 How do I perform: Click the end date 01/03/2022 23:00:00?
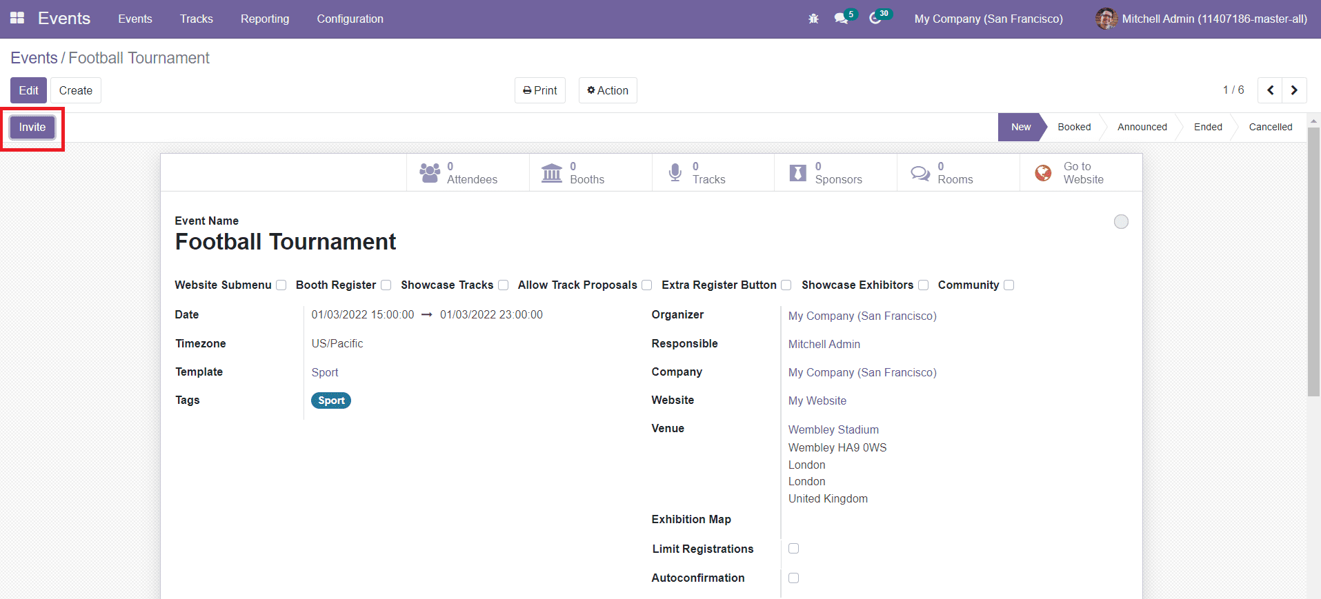point(491,314)
